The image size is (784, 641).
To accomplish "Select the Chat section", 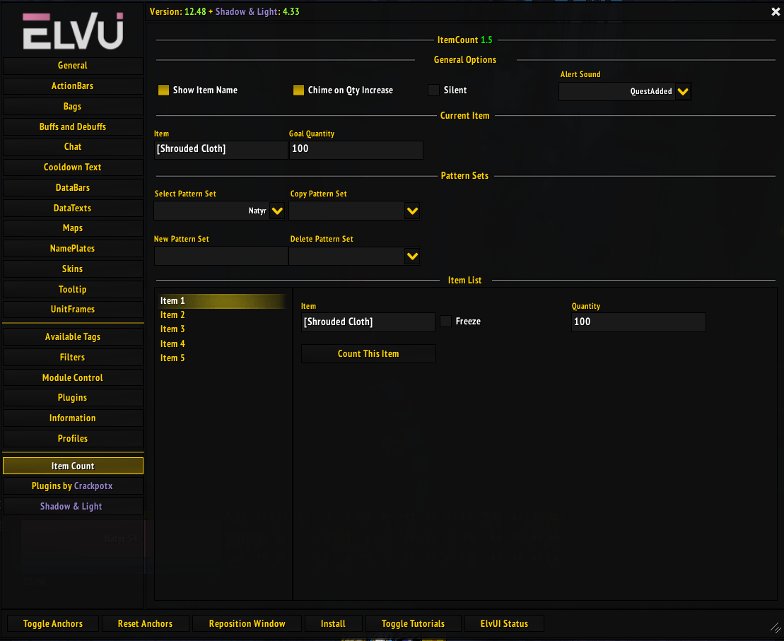I will pos(73,147).
